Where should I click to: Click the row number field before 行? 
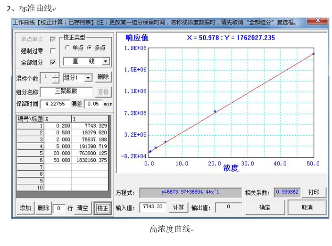(x=58, y=208)
